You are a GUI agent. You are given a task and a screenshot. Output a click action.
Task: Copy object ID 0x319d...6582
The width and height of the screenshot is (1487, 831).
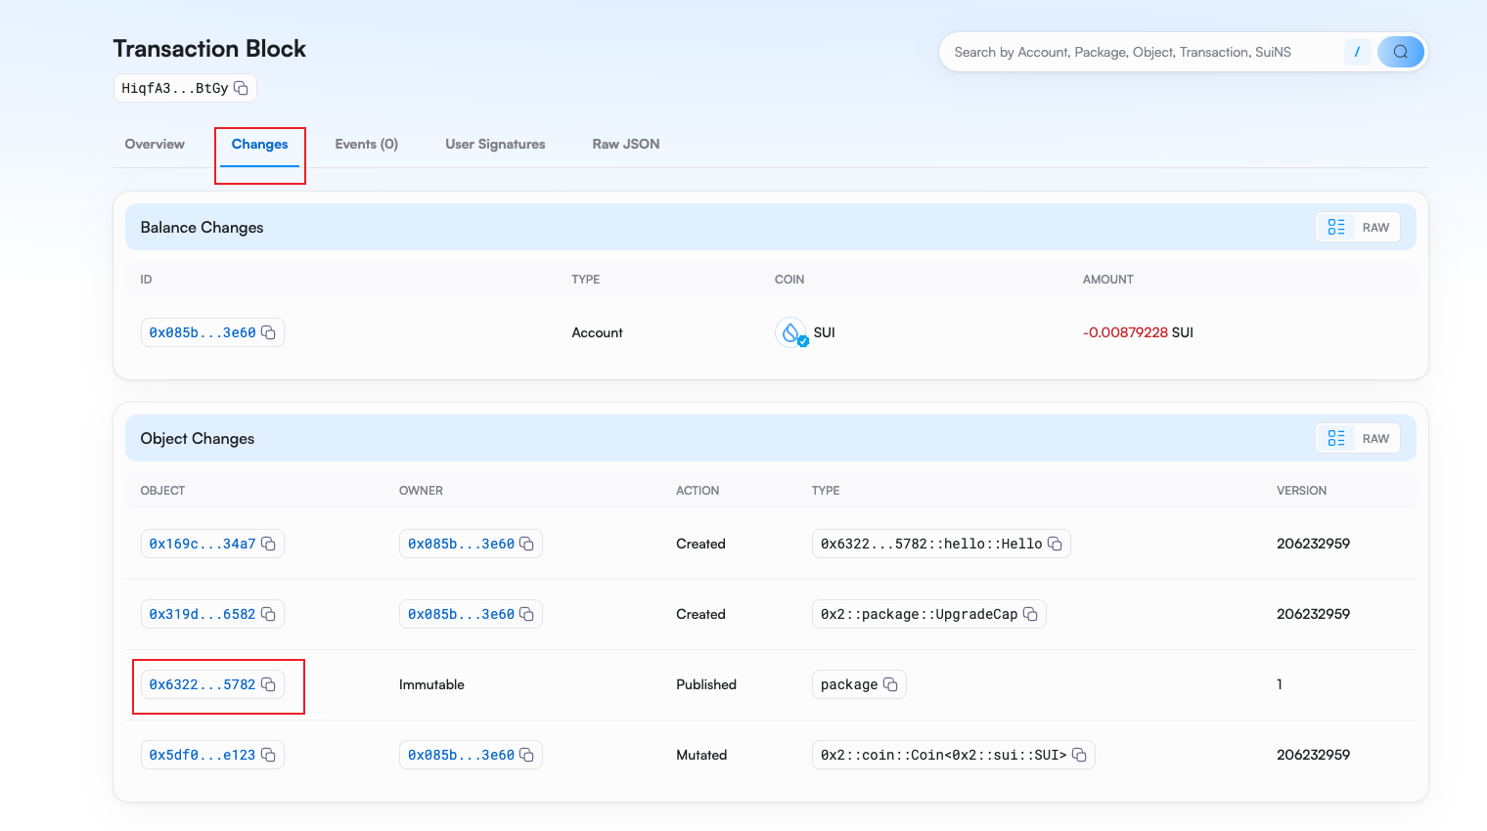pos(268,614)
